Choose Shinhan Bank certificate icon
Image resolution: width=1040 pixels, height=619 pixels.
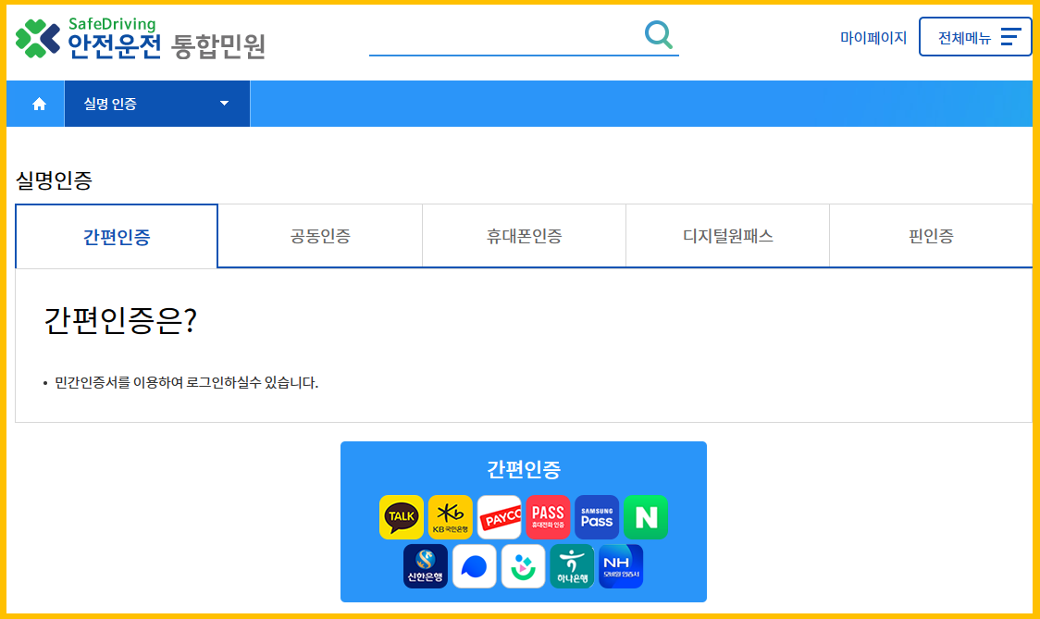pyautogui.click(x=426, y=566)
